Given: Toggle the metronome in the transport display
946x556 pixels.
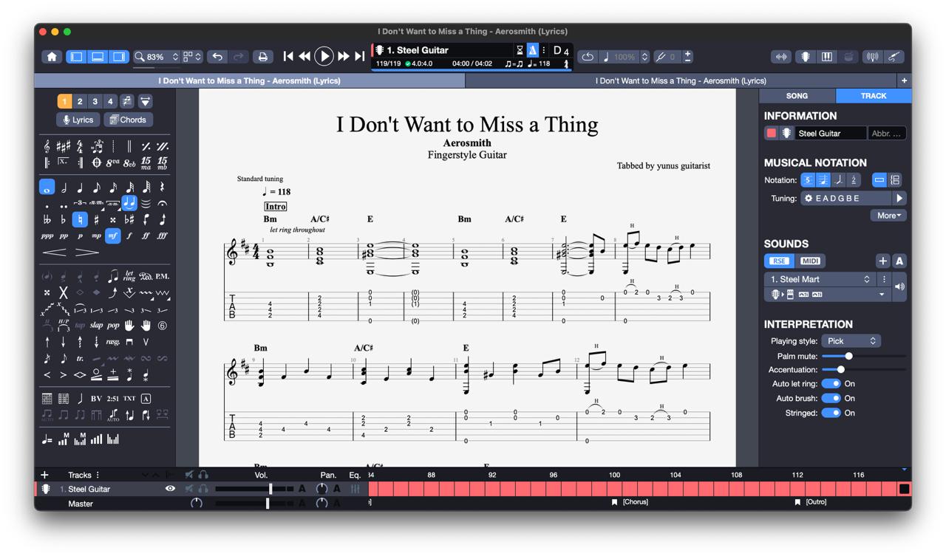Looking at the screenshot, I should pos(532,50).
